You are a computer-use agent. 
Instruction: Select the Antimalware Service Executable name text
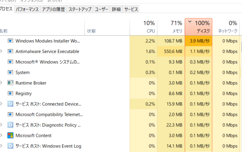tap(47, 51)
